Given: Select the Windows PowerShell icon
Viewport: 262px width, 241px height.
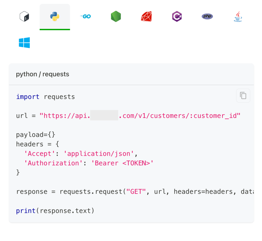Looking at the screenshot, I should (24, 43).
